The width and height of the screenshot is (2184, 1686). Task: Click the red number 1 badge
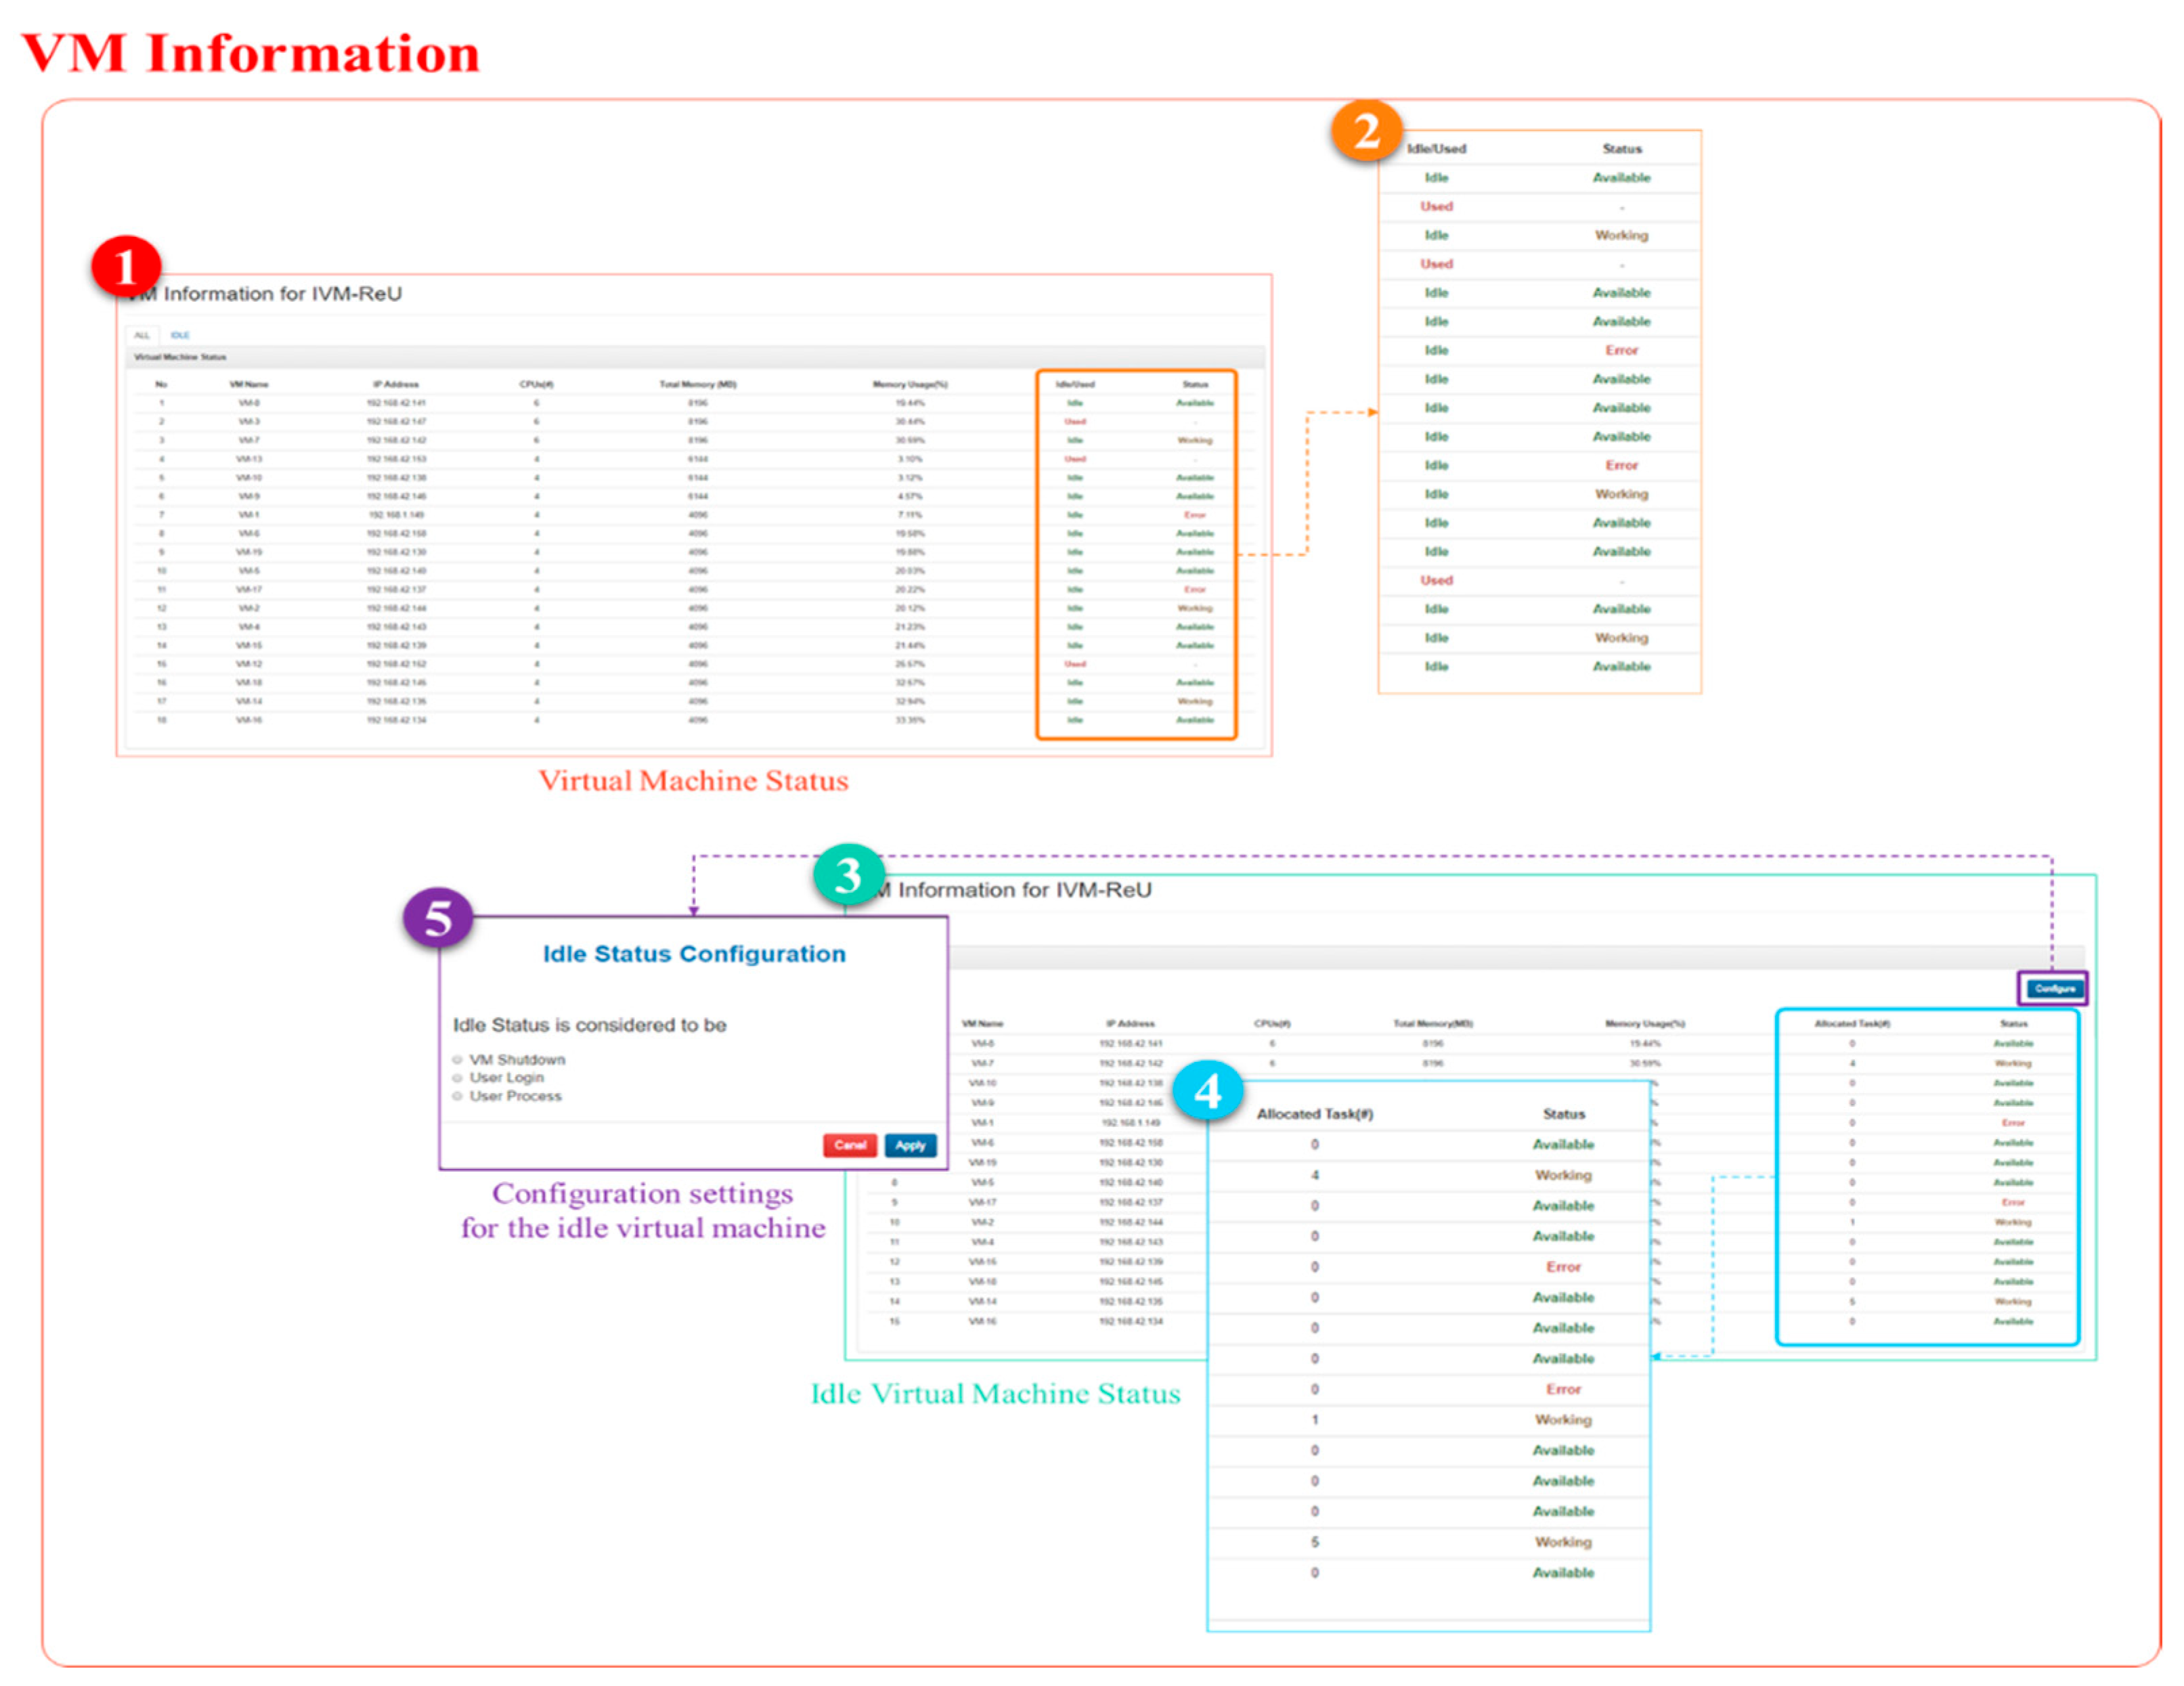click(126, 267)
